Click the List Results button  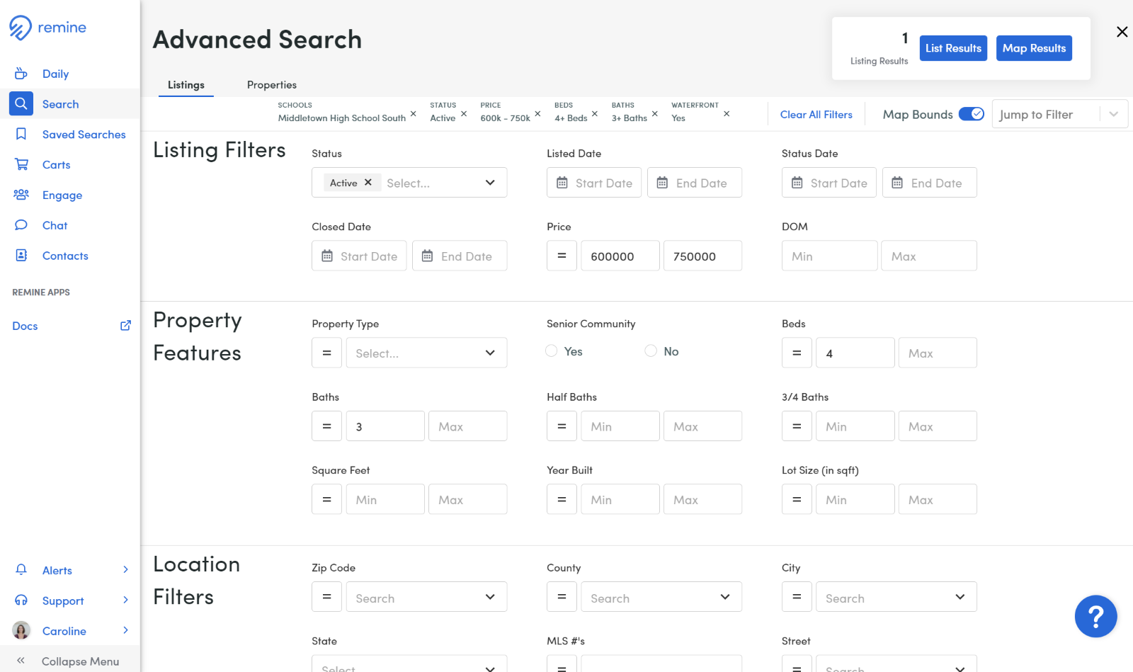tap(952, 48)
